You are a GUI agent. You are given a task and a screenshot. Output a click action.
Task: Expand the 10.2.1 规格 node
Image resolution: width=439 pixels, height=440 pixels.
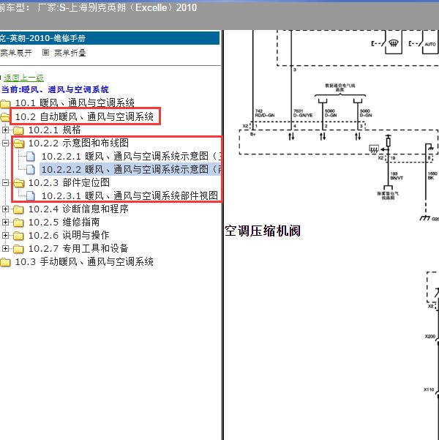coord(5,130)
